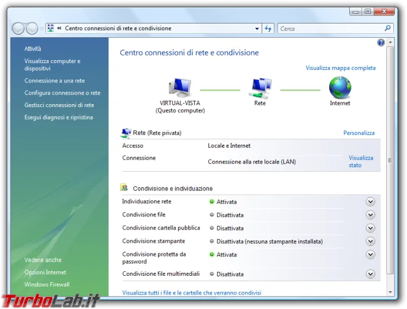407x309 pixels.
Task: Click the Internet globe icon
Action: (340, 88)
